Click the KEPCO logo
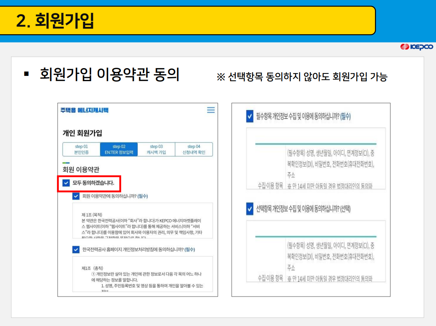This screenshot has height=326, width=436. pyautogui.click(x=416, y=47)
